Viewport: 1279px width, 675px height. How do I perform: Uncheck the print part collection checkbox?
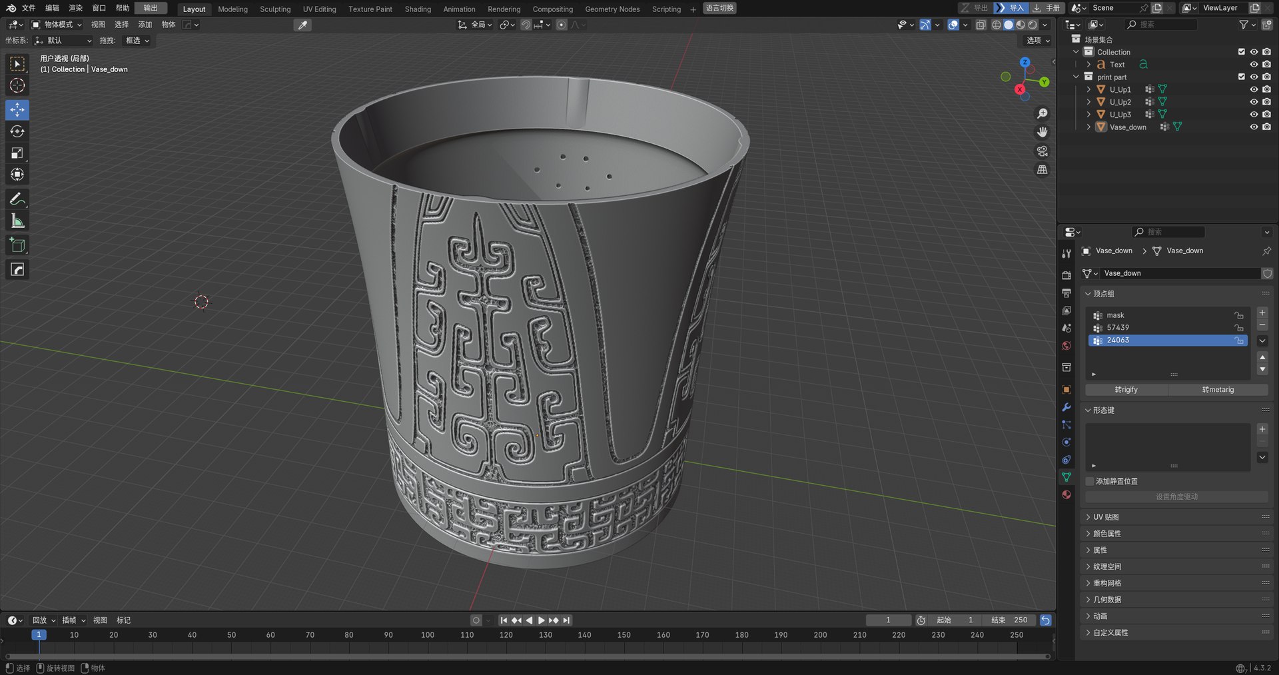1241,77
